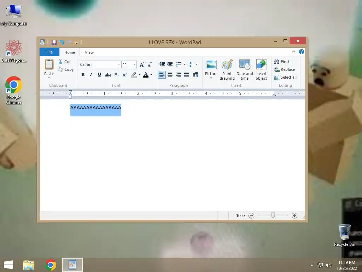
Task: Apply strikethrough formatting
Action: tap(108, 75)
